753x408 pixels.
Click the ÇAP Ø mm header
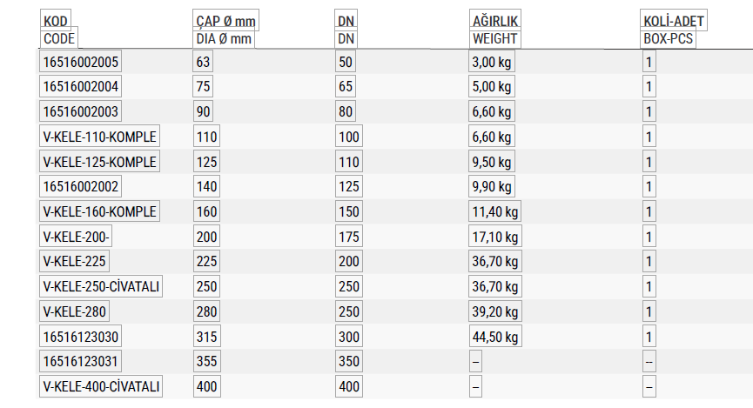click(x=225, y=21)
